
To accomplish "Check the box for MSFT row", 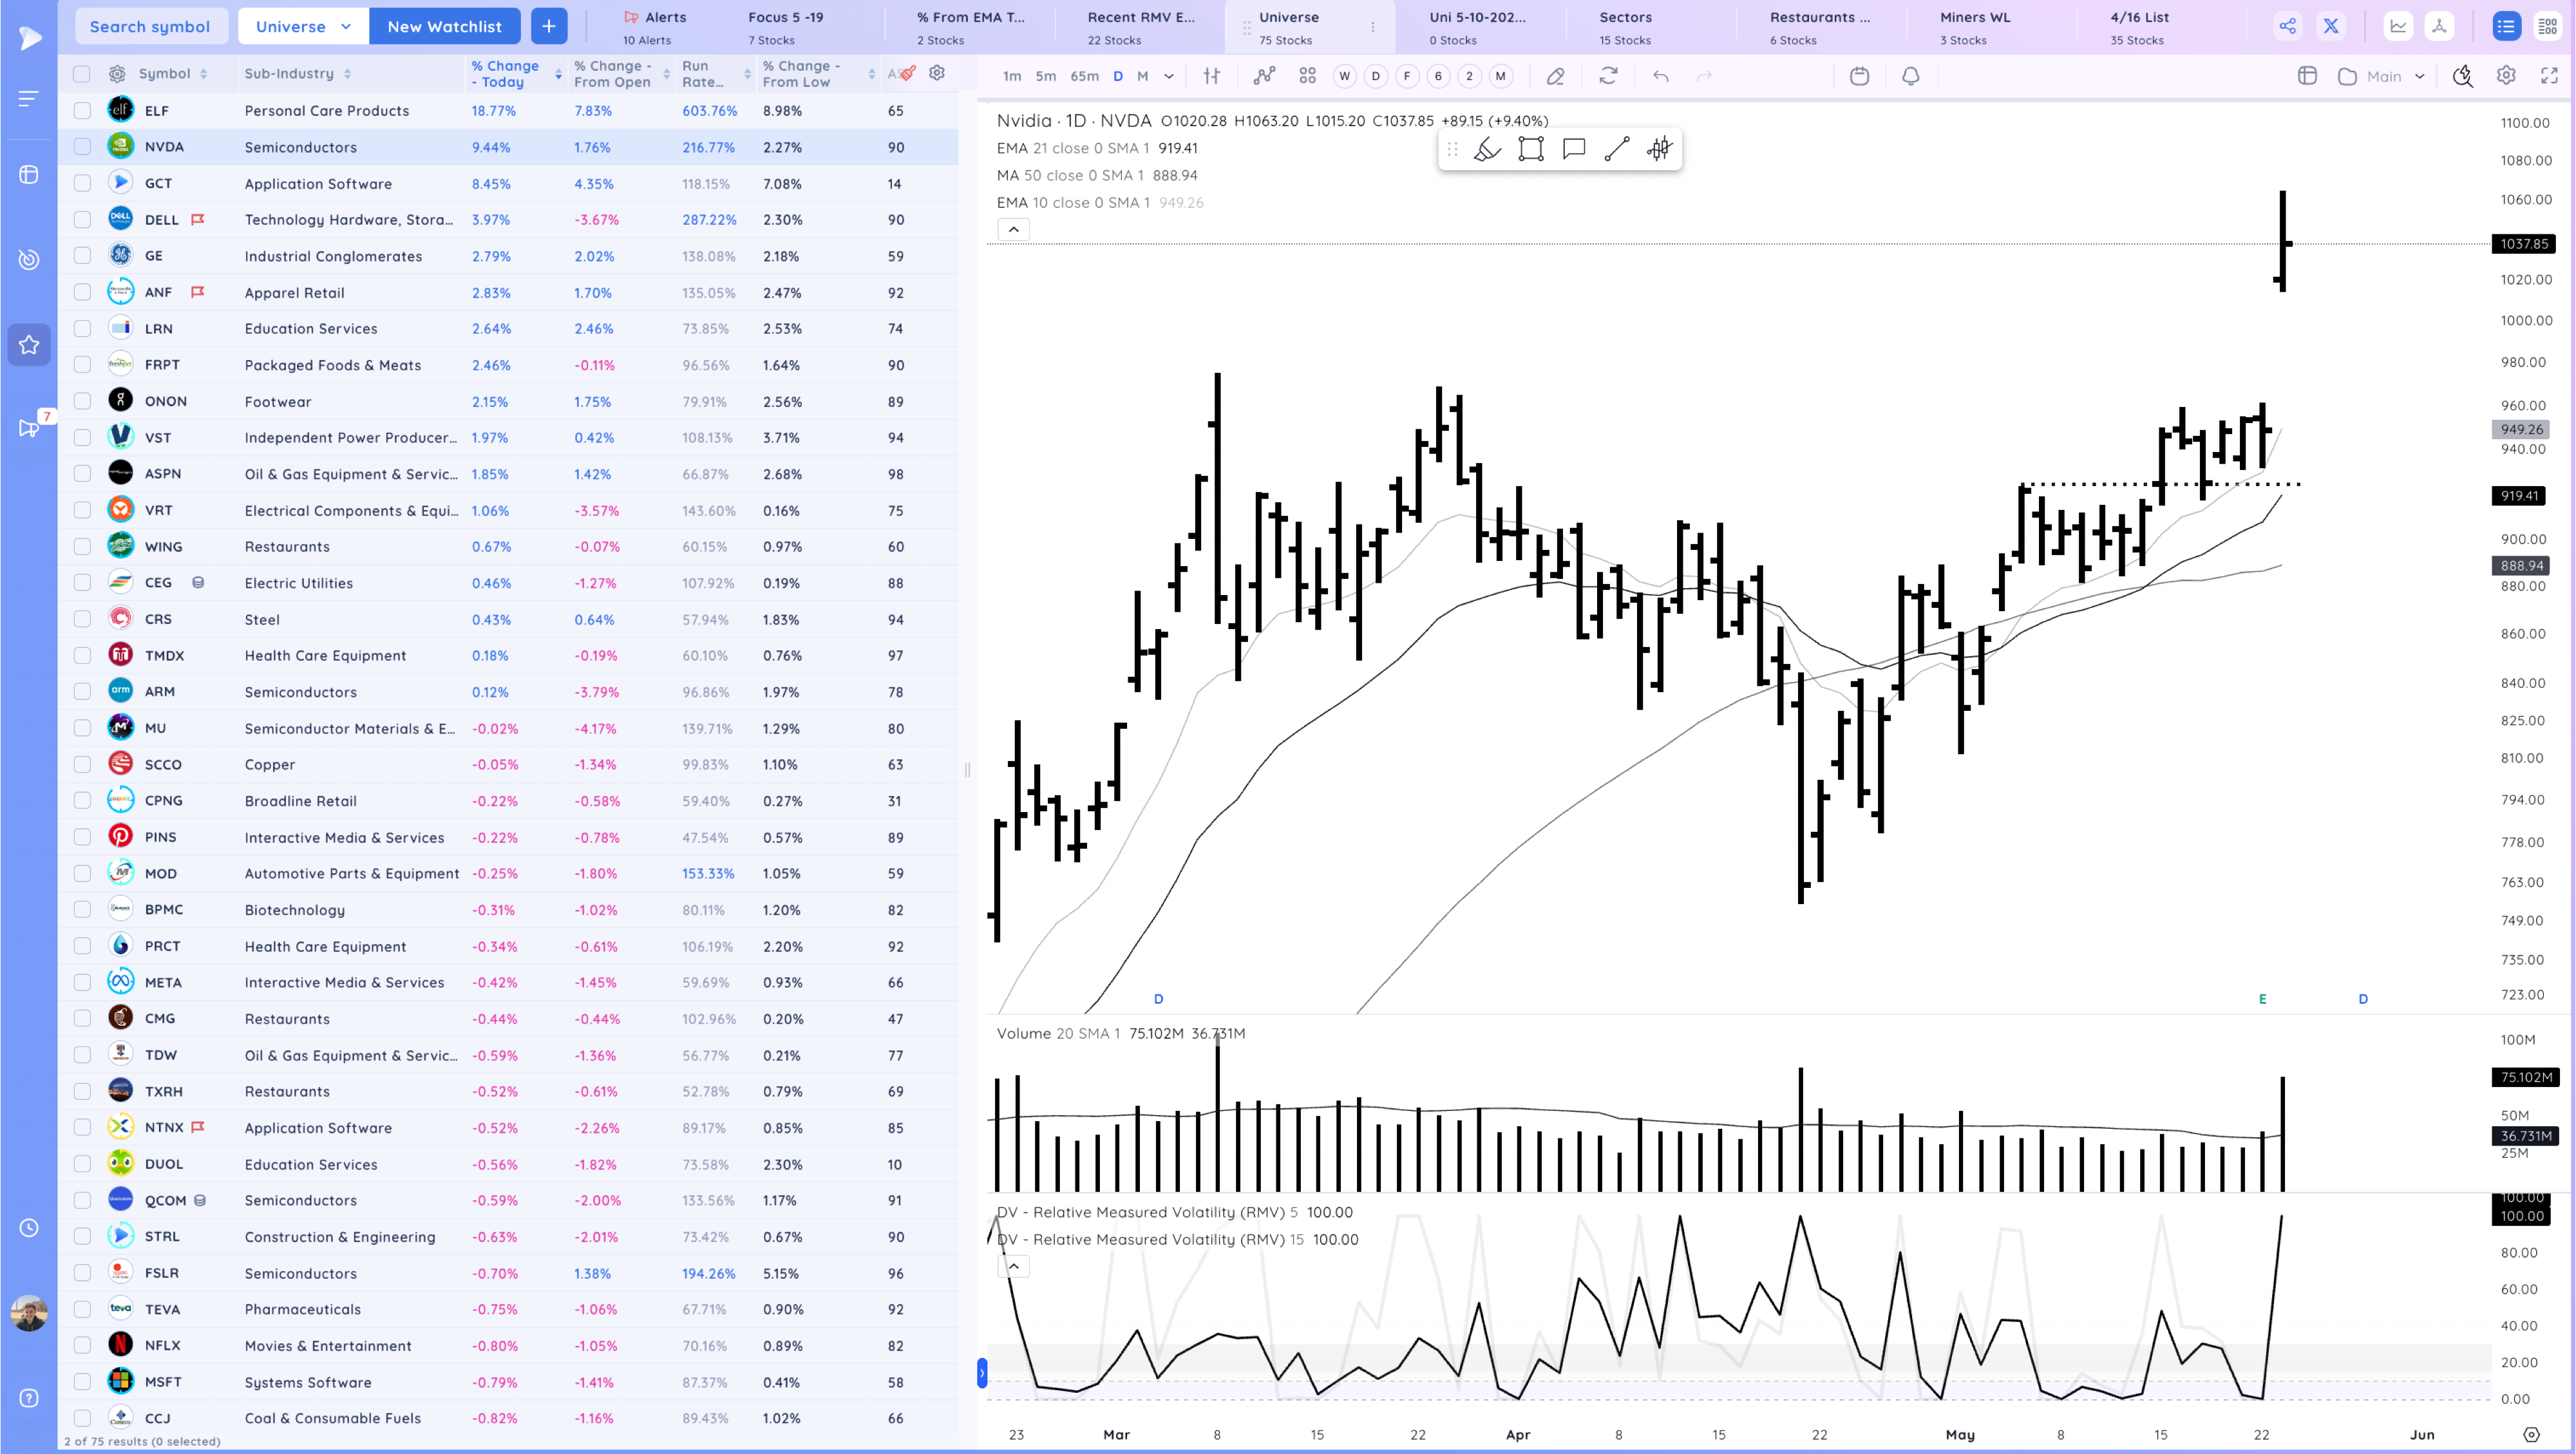I will [82, 1382].
